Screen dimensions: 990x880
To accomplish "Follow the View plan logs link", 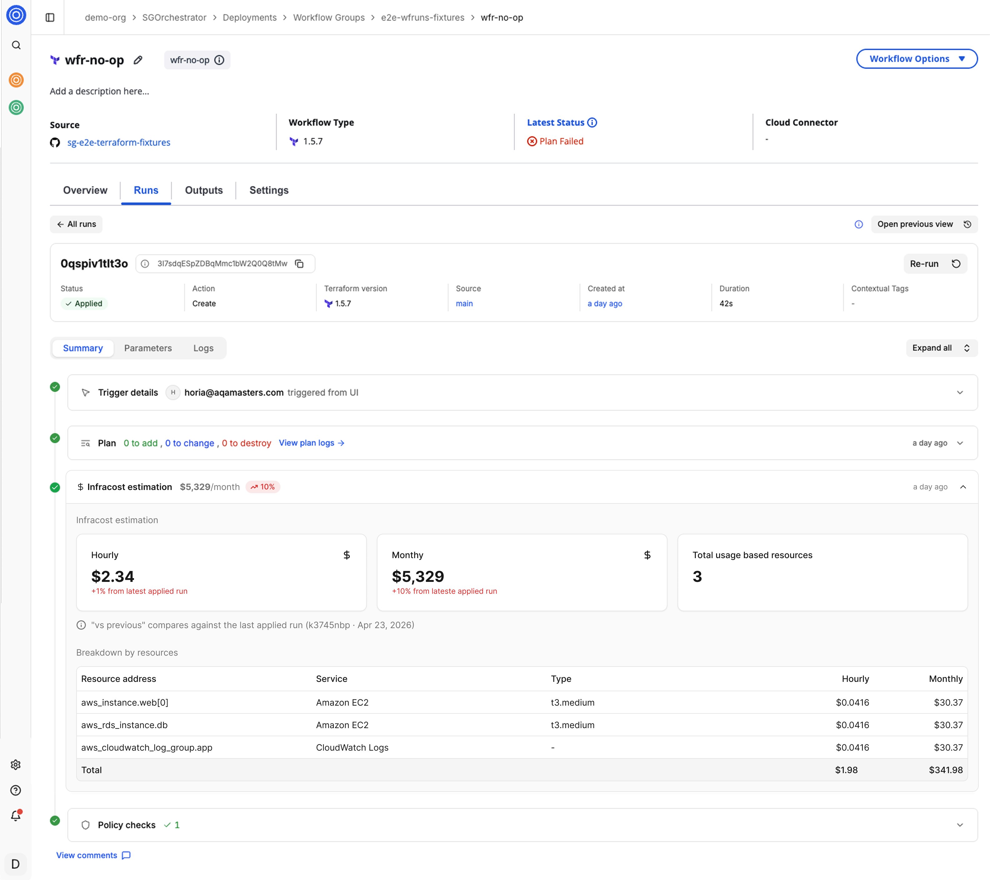I will coord(311,443).
